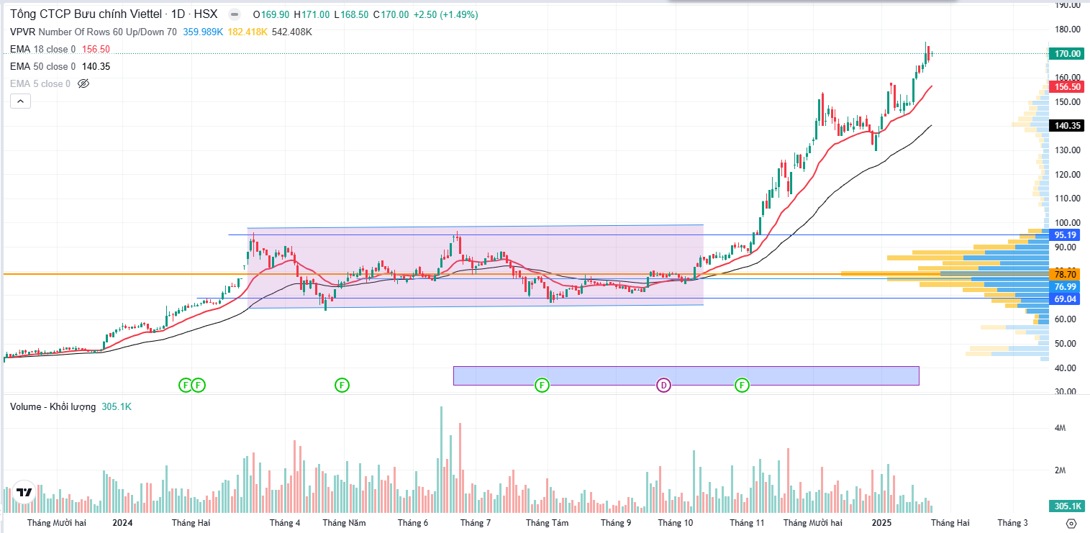This screenshot has width=1090, height=533.
Task: Click the 182.418K down-volume value in VPVR legend
Action: pos(248,32)
